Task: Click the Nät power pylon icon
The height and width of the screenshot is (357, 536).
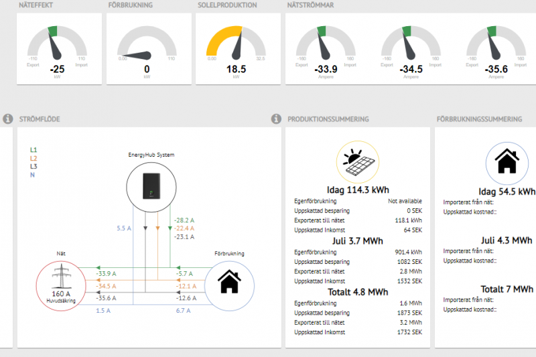Action: coord(61,276)
